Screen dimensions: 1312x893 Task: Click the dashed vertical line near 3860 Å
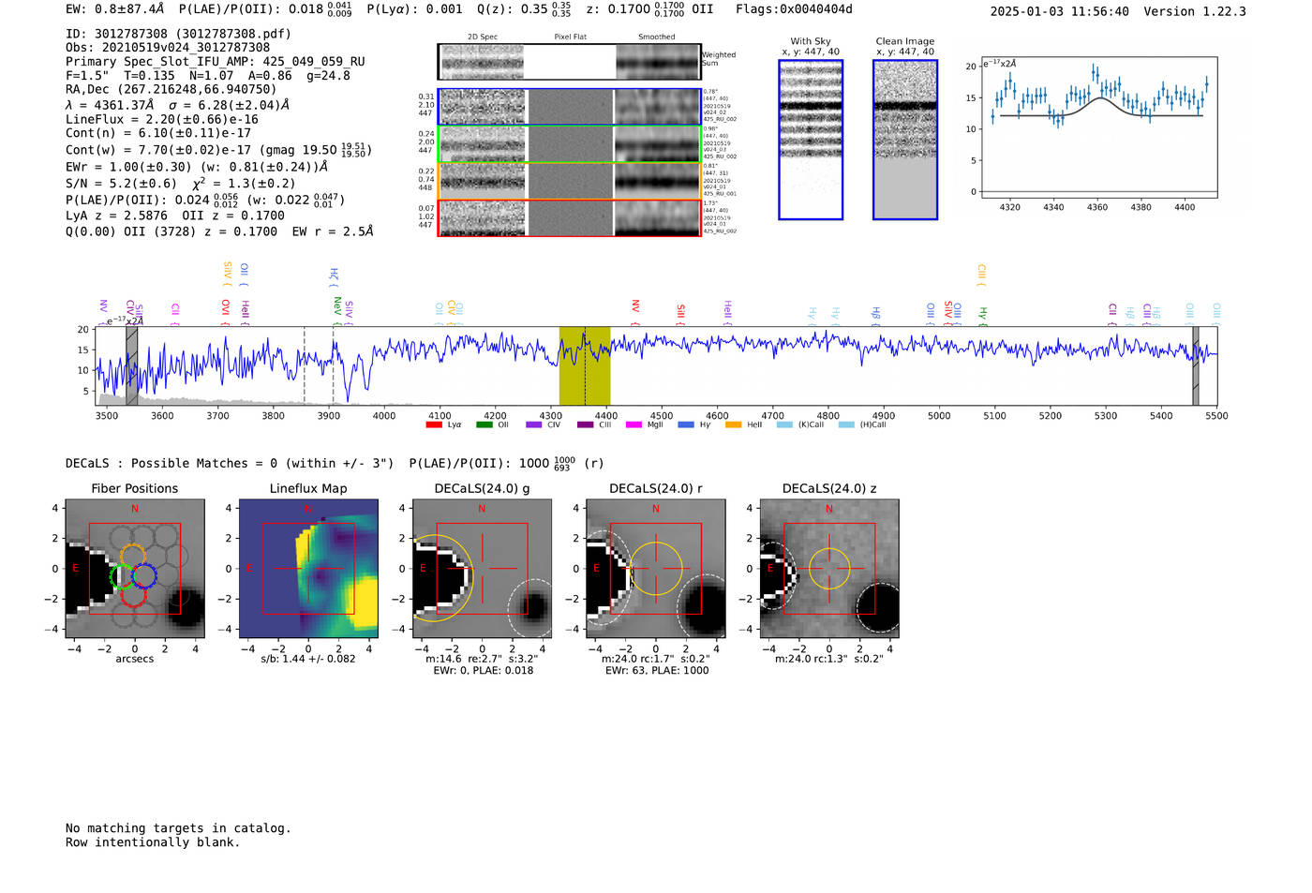[304, 365]
